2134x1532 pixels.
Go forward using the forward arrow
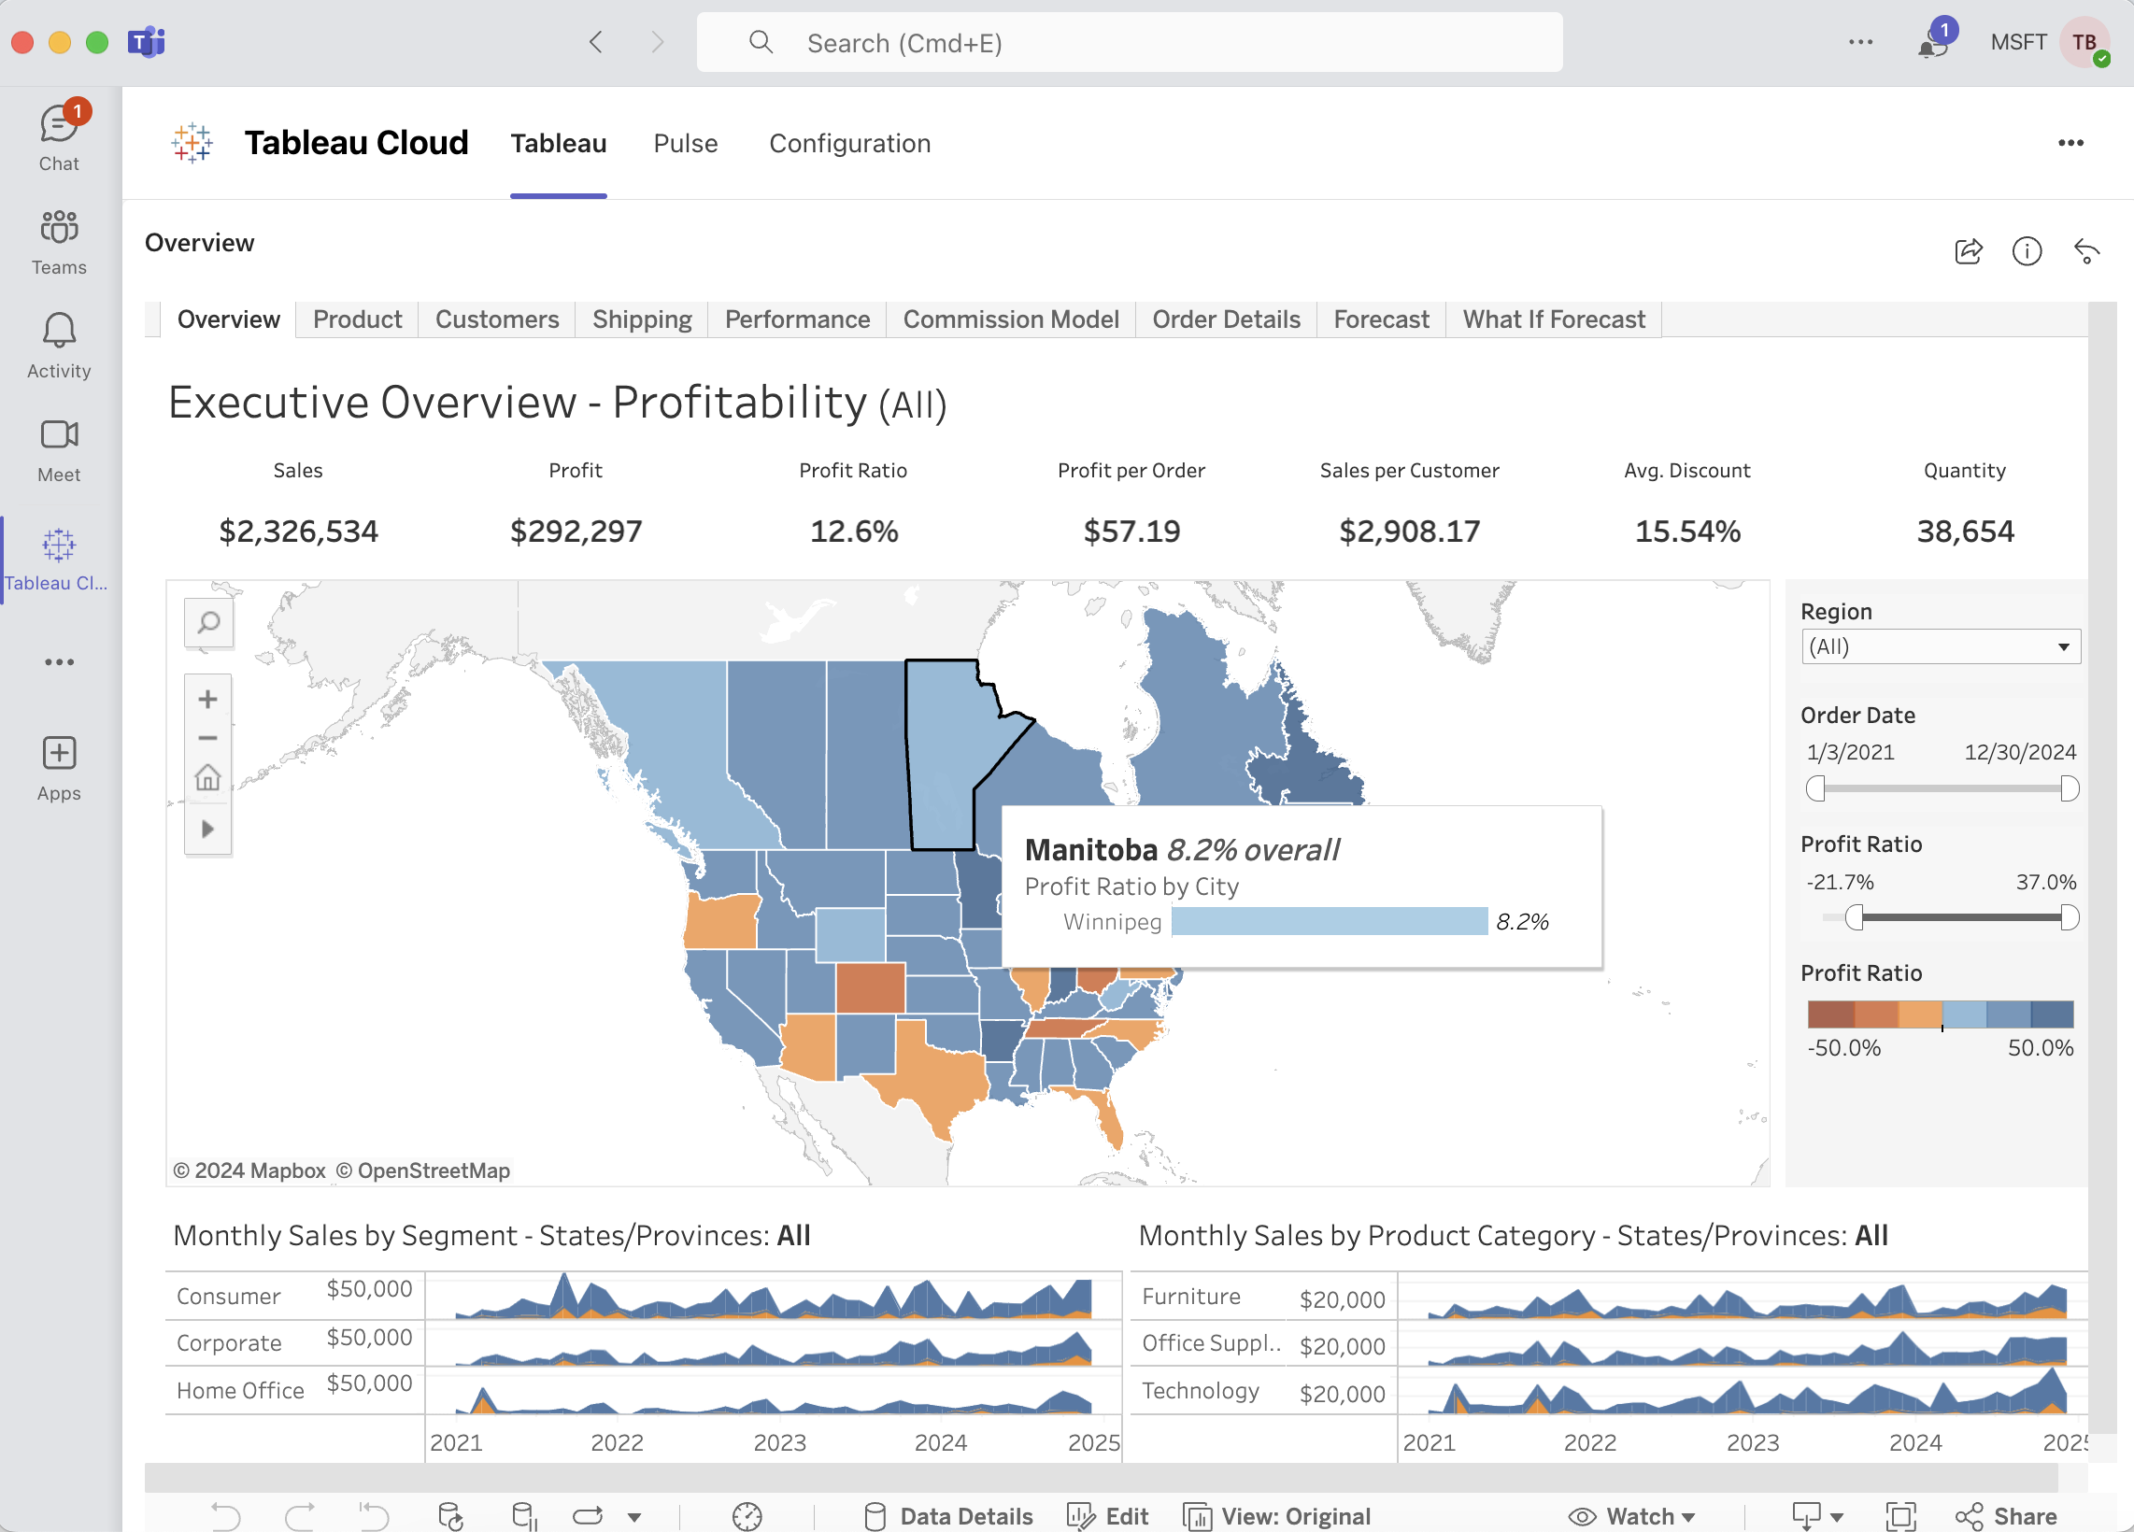(x=658, y=42)
